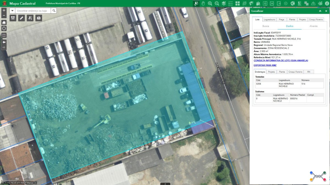Go to default home map extent

4,22
